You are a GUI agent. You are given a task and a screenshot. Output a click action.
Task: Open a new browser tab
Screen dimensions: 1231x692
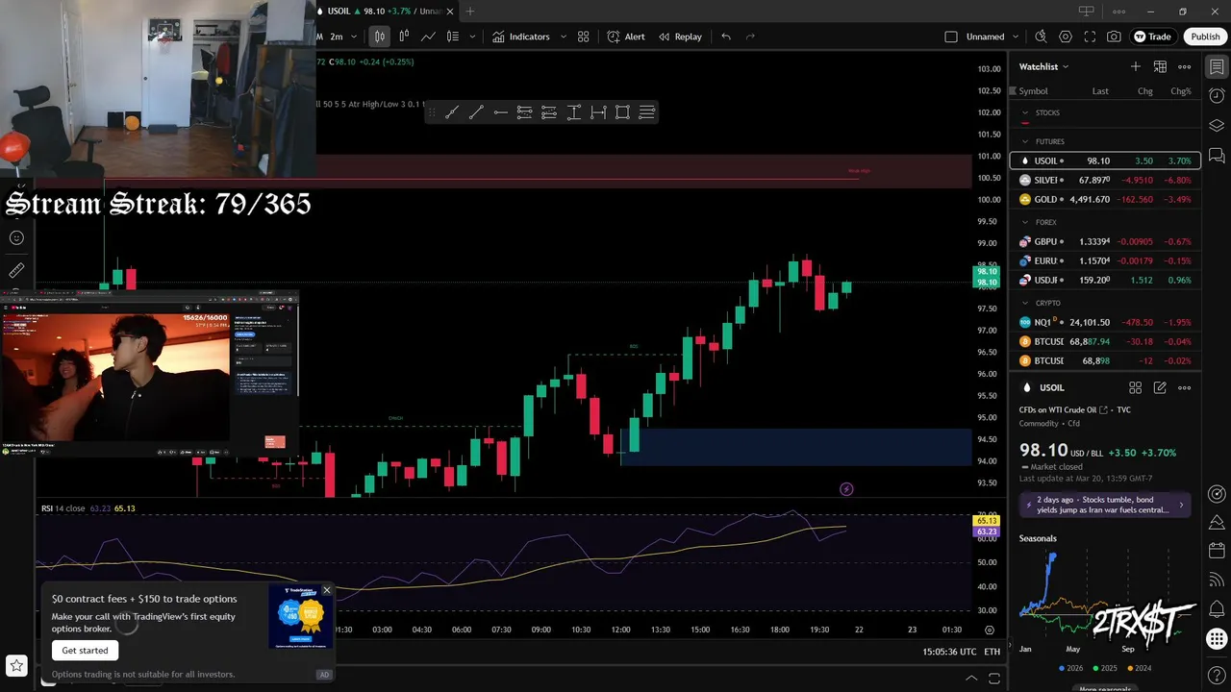point(470,12)
